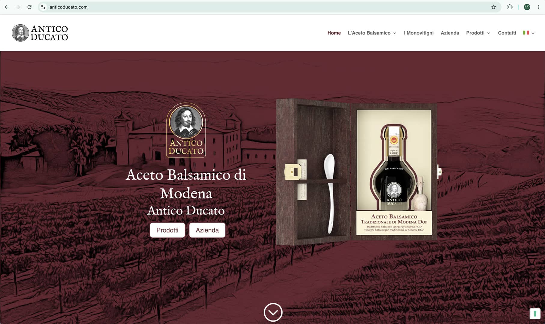Screen dimensions: 545x324
Task: Bookmark this page with the star icon
Action: pos(494,7)
